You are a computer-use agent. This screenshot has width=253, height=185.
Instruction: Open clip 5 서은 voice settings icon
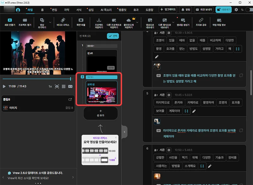[x=169, y=95]
